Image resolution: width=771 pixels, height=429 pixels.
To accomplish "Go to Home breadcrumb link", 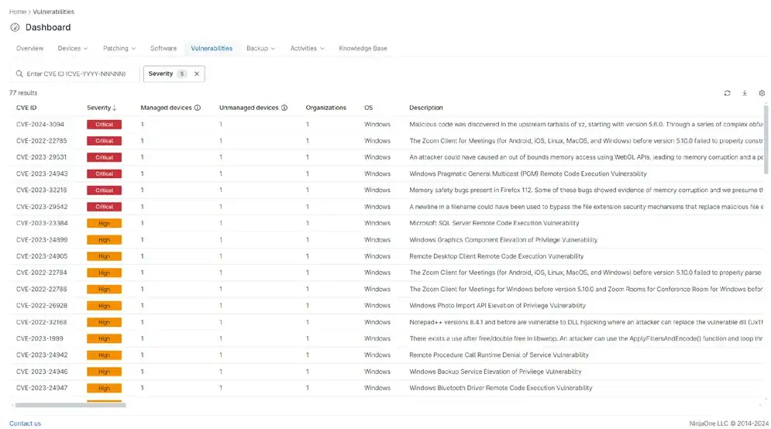I will 18,12.
